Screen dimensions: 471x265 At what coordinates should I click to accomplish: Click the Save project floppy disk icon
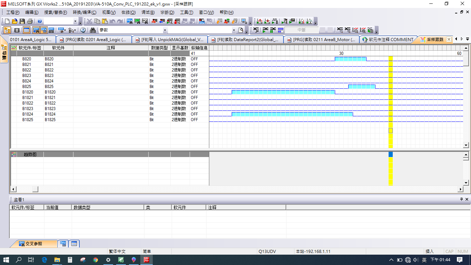pyautogui.click(x=22, y=21)
